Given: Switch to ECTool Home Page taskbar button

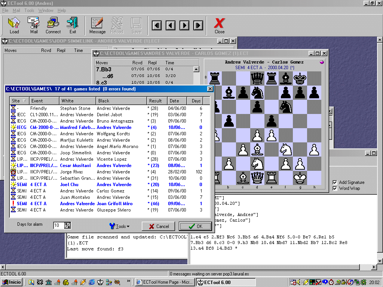Looking at the screenshot, I should tap(165, 283).
